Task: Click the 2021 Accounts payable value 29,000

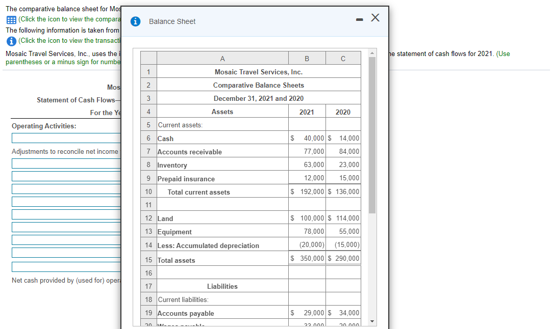Action: click(x=314, y=313)
